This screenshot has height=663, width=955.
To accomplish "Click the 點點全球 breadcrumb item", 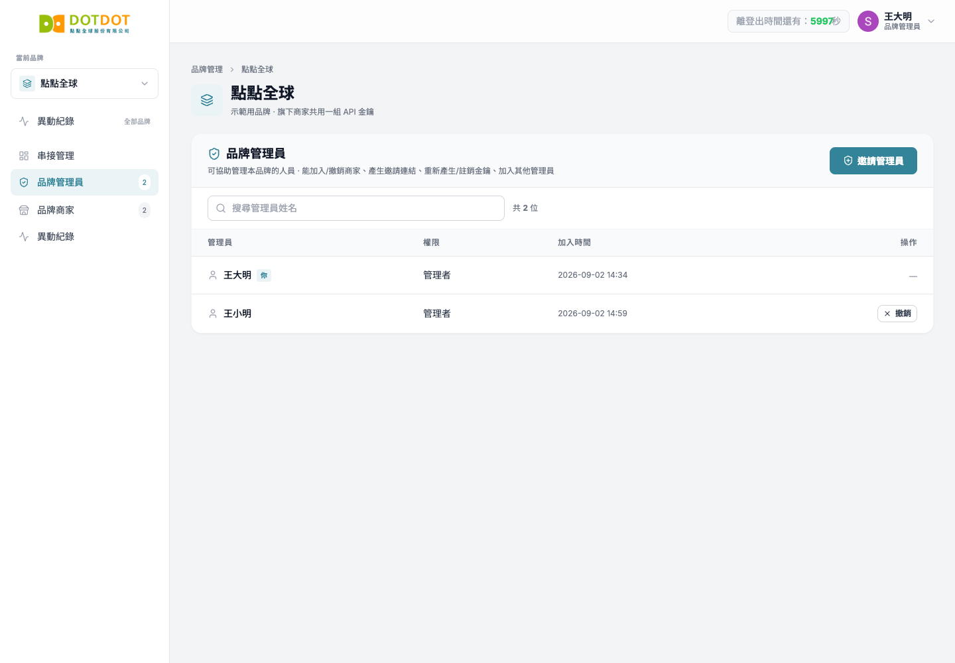I will [x=257, y=69].
